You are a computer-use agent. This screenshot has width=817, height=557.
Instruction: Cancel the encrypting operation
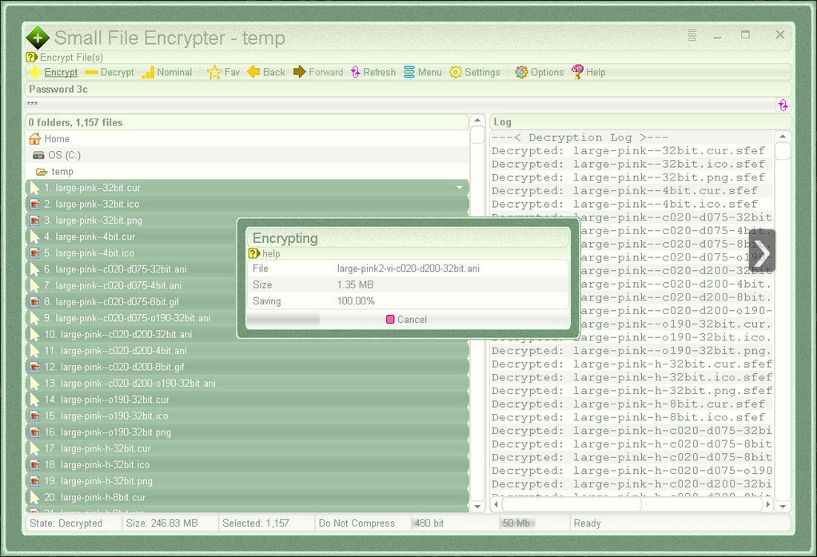pos(406,320)
